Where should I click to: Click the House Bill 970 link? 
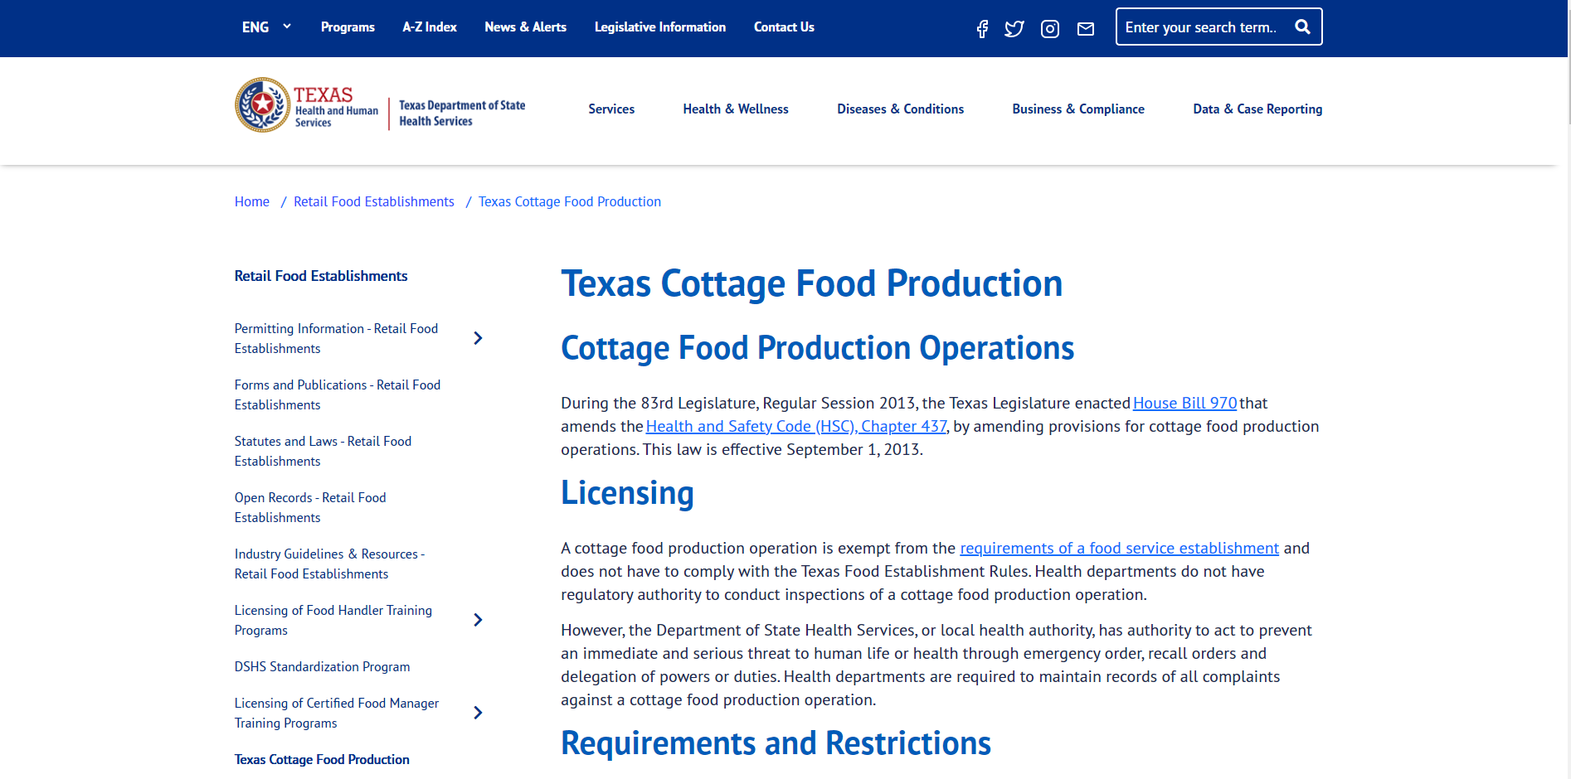coord(1184,403)
